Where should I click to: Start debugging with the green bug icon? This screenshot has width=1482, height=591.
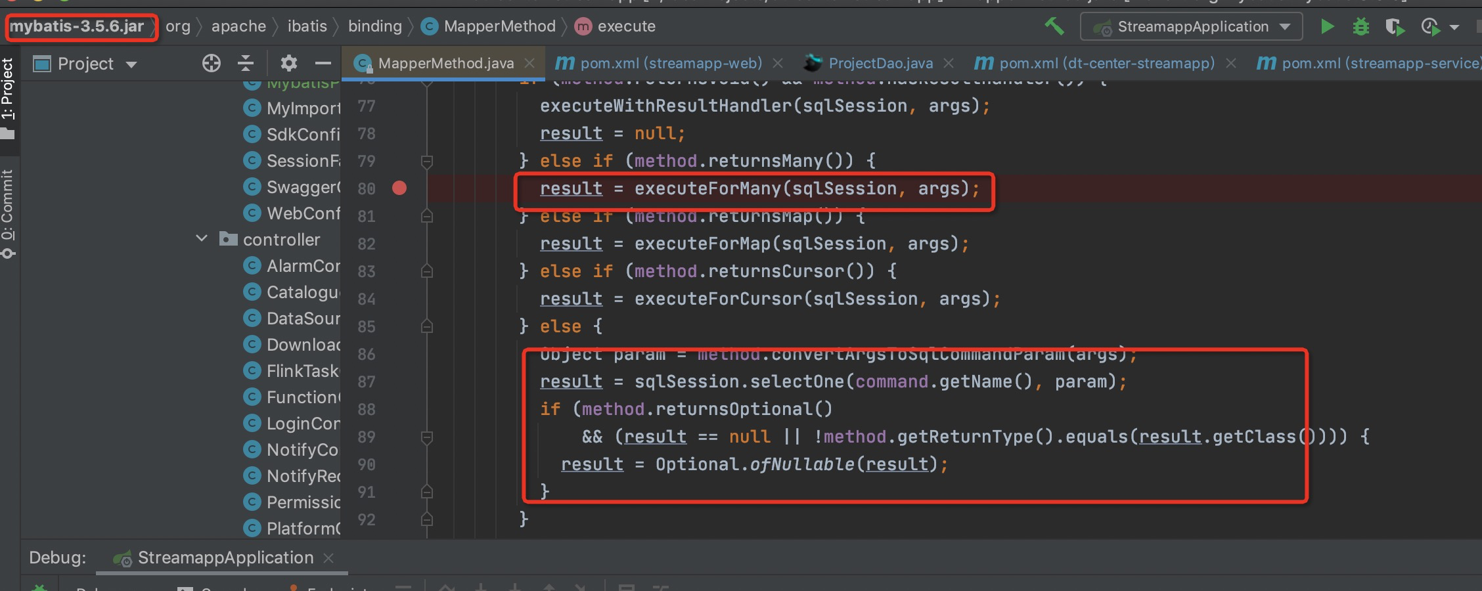click(1360, 27)
